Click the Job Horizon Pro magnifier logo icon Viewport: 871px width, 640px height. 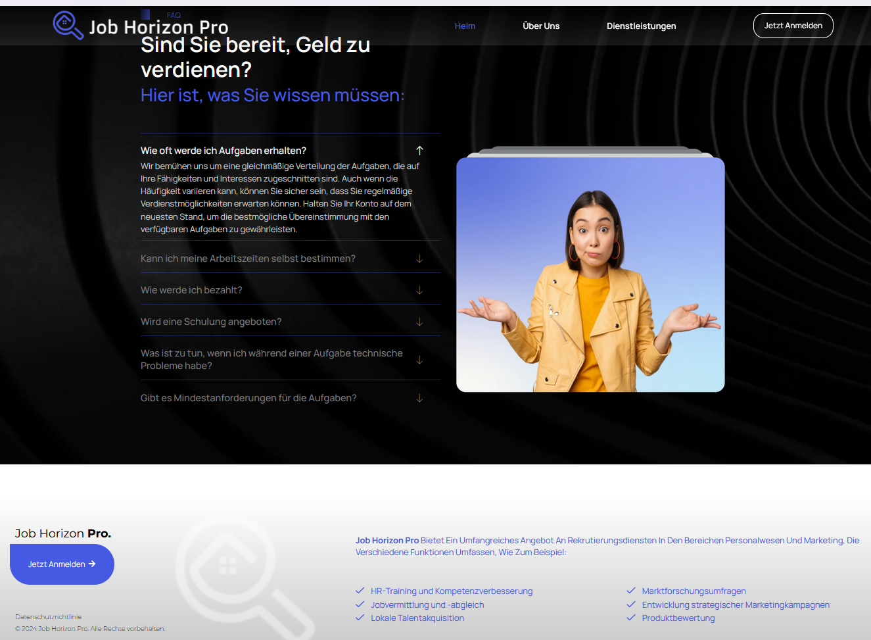[68, 26]
